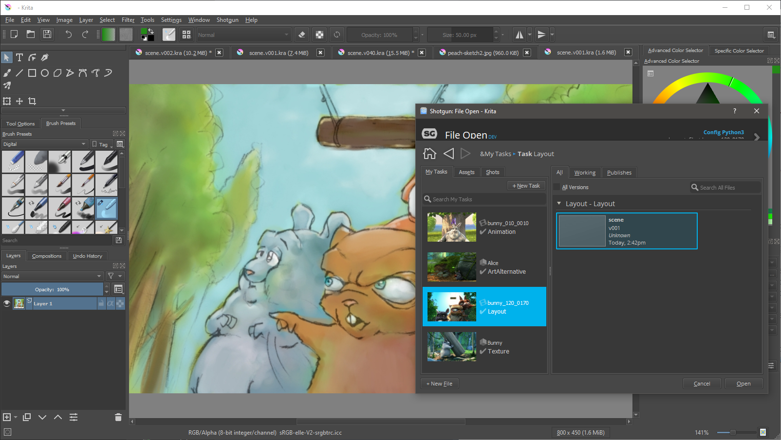Collapse the Layout - Layout group
This screenshot has width=781, height=440.
click(x=559, y=203)
